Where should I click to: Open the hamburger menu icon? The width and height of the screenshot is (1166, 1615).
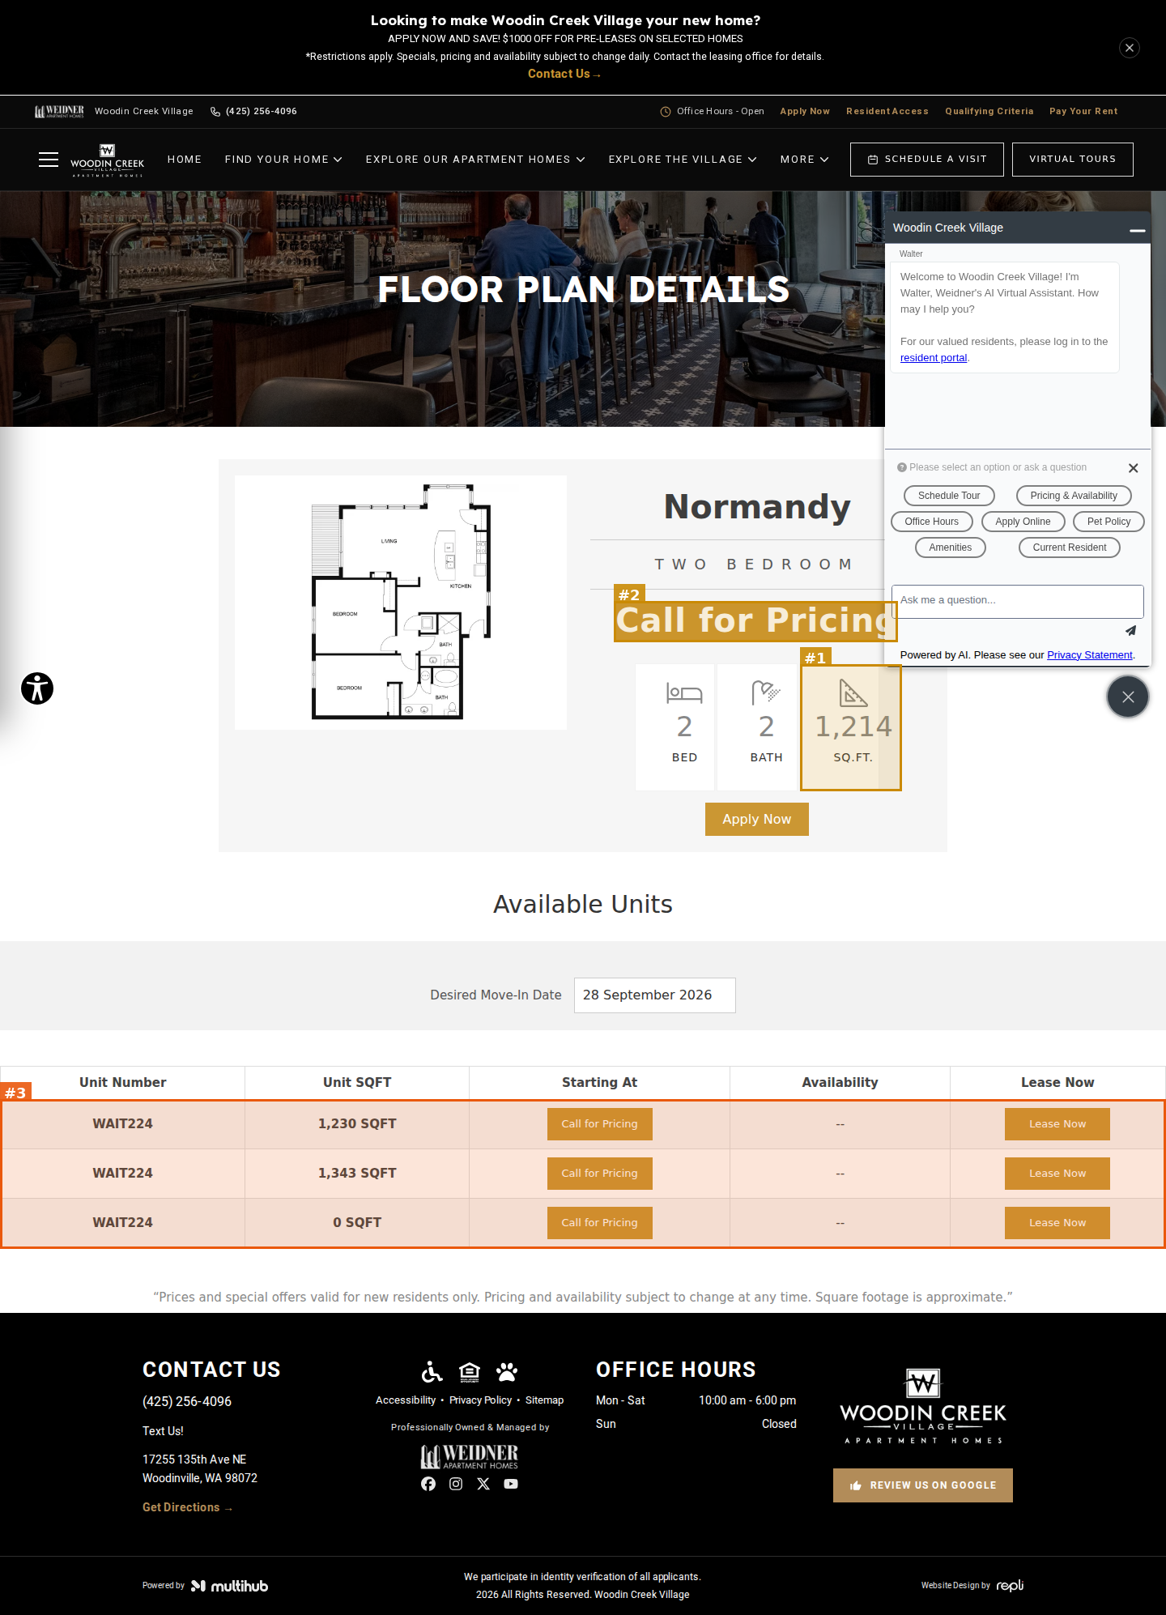[49, 160]
